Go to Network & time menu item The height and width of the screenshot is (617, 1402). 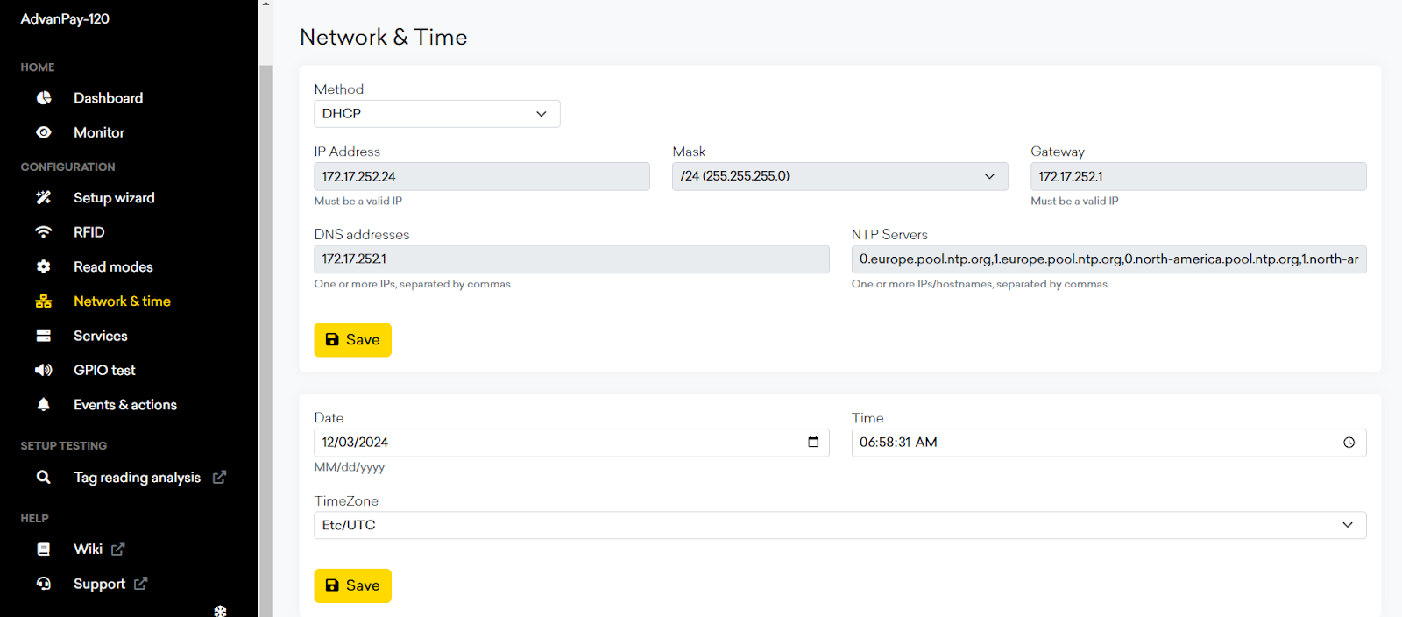[x=122, y=301]
